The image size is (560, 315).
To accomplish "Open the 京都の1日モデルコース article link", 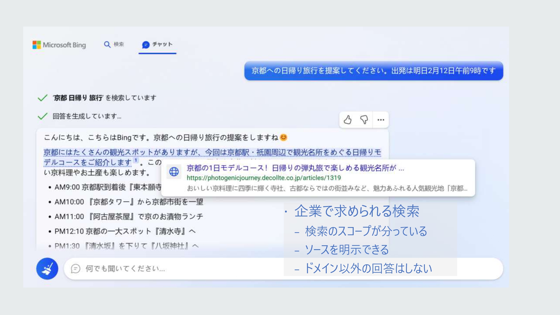I will tap(295, 168).
